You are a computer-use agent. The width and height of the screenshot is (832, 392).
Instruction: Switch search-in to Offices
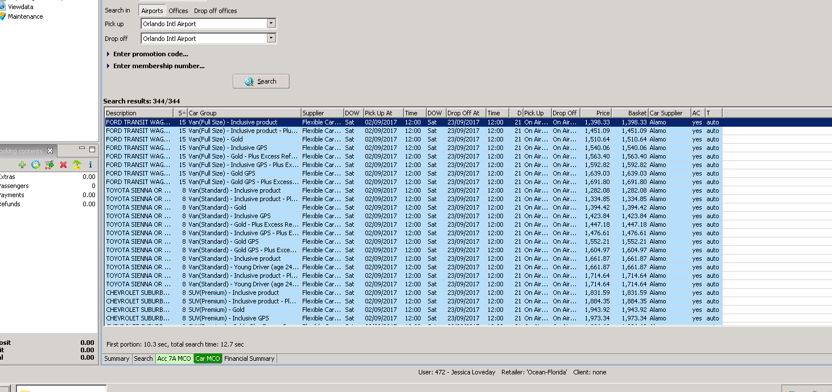tap(178, 11)
